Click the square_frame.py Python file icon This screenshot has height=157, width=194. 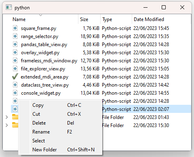(15, 28)
